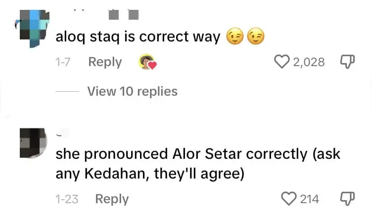The height and width of the screenshot is (212, 371).
Task: Click the "1-23" comment date
Action: [x=67, y=199]
